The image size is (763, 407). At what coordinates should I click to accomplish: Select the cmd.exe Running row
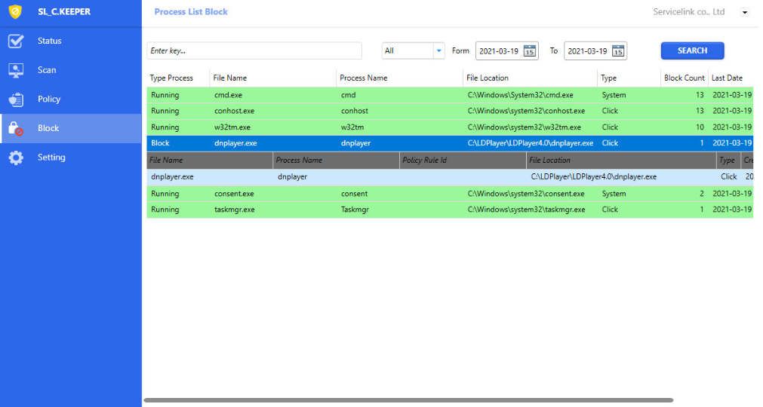(302, 96)
